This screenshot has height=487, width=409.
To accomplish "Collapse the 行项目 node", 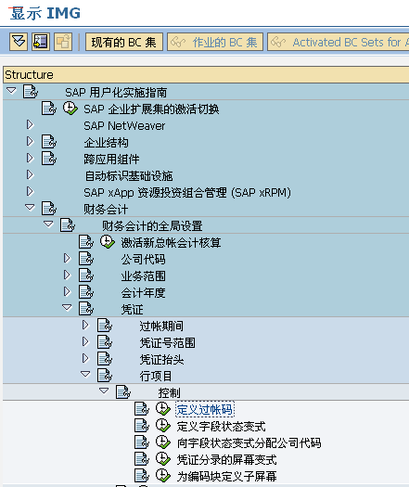I will [x=85, y=375].
